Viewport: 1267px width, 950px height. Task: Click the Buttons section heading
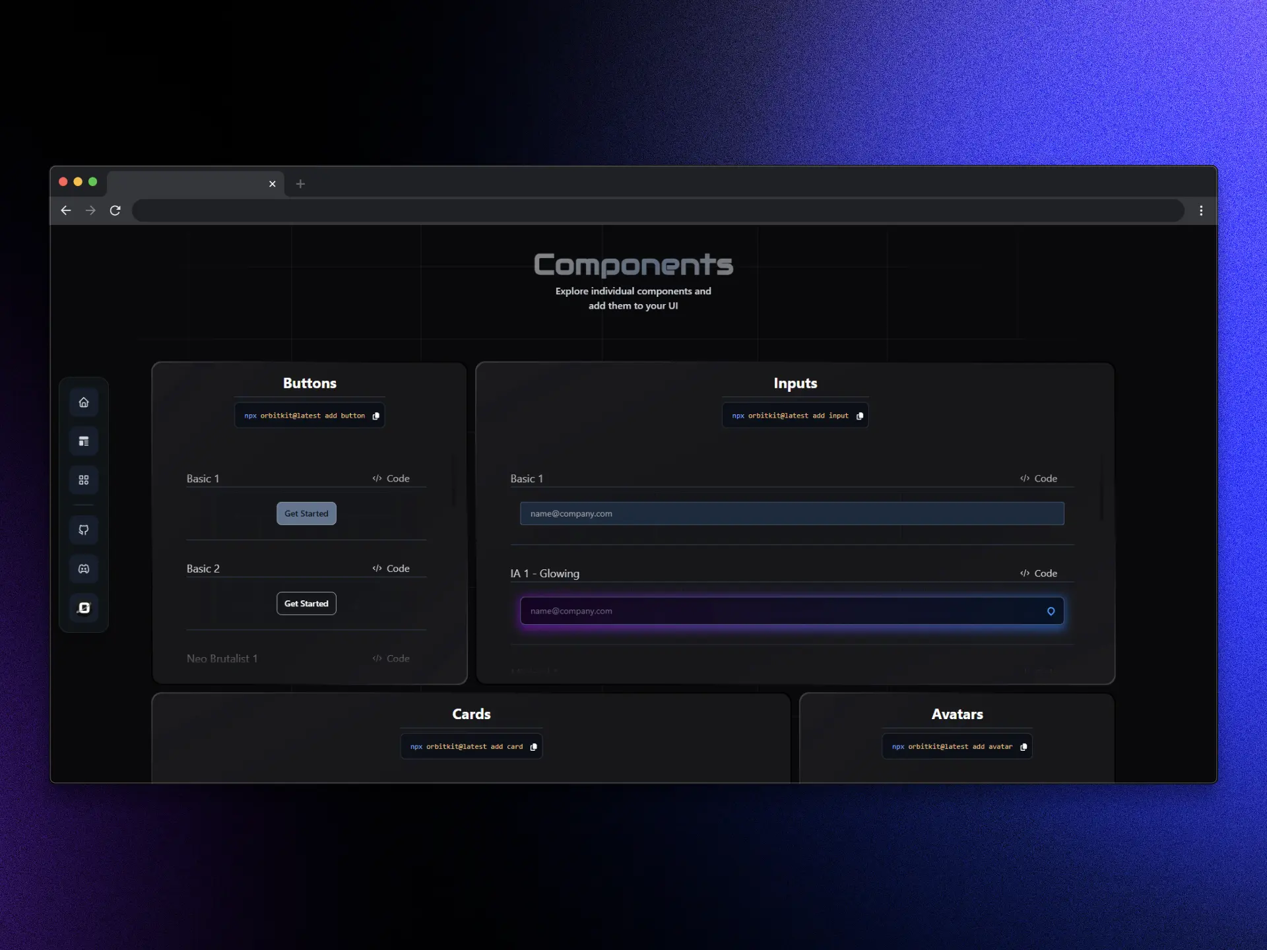309,383
